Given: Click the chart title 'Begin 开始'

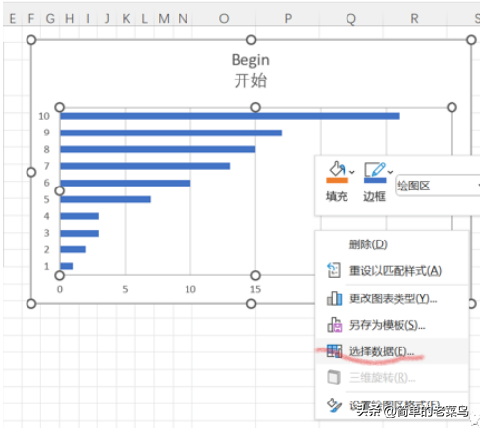Looking at the screenshot, I should [250, 71].
